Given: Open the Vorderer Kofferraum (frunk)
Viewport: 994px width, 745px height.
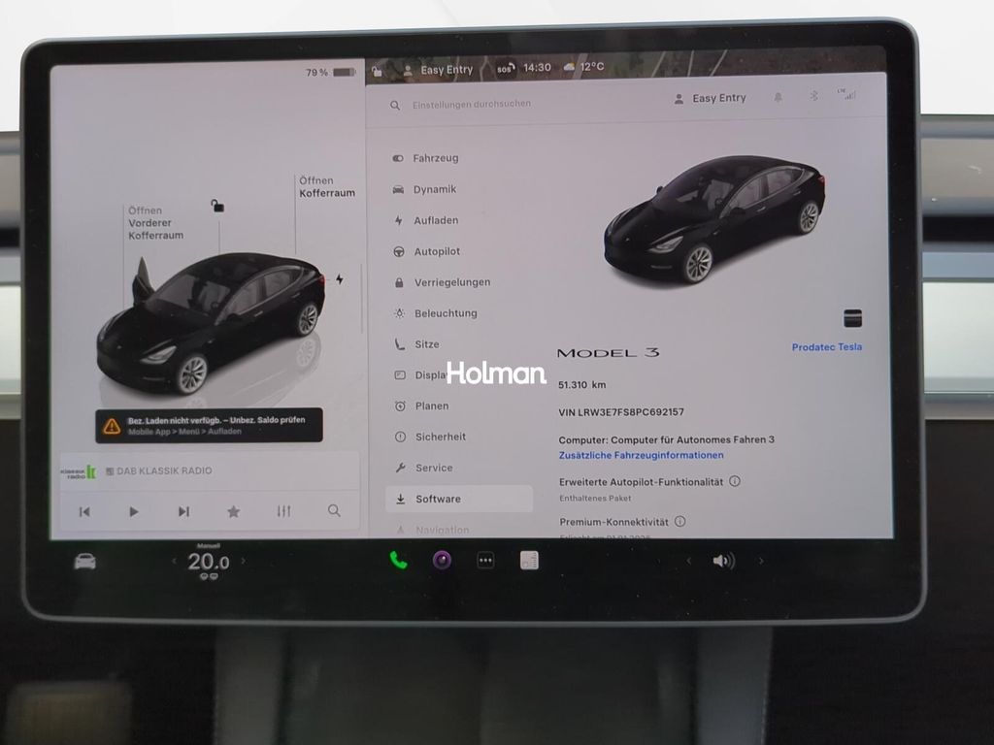Looking at the screenshot, I should click(x=155, y=222).
